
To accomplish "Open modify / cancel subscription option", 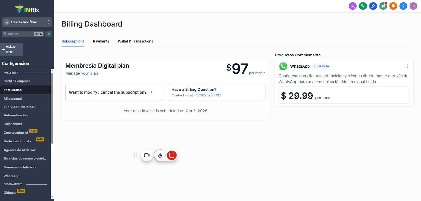I will pyautogui.click(x=114, y=92).
